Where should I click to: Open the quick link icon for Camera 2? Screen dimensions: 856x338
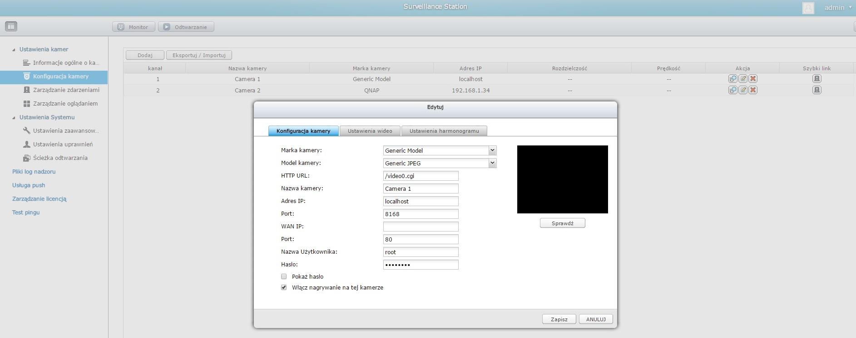click(x=816, y=90)
